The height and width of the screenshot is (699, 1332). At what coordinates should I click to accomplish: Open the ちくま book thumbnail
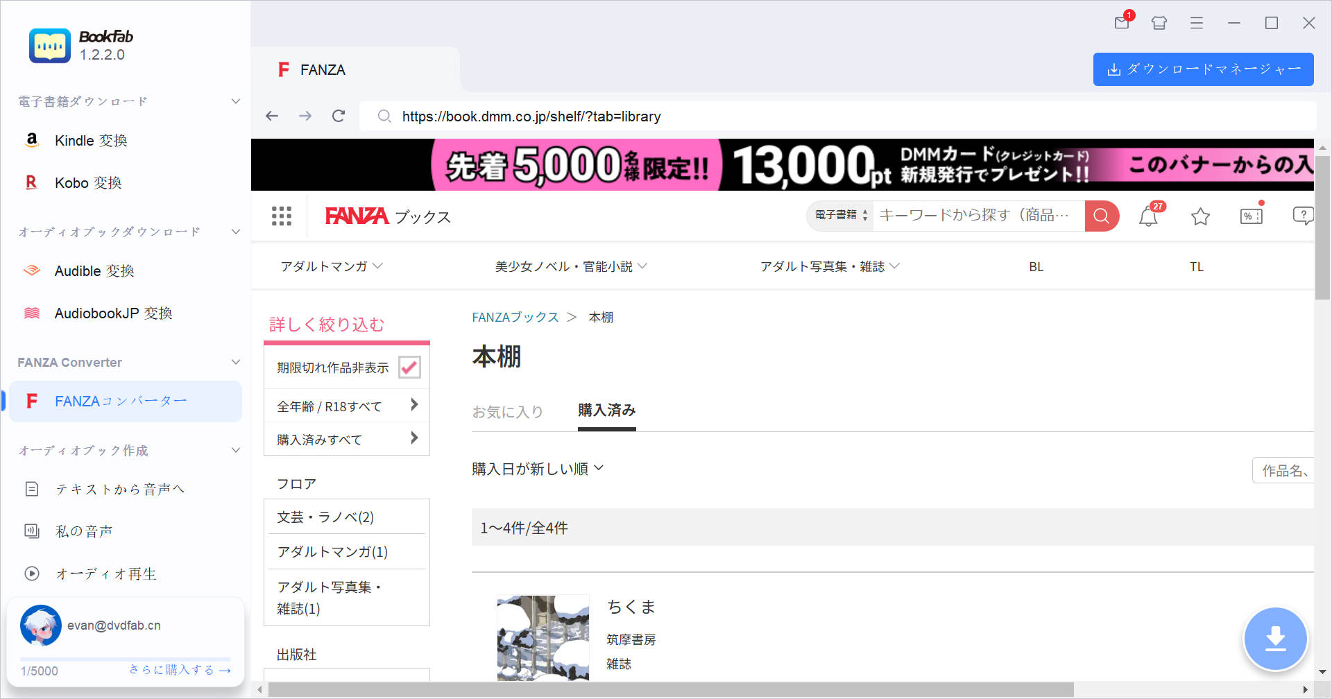tap(543, 638)
